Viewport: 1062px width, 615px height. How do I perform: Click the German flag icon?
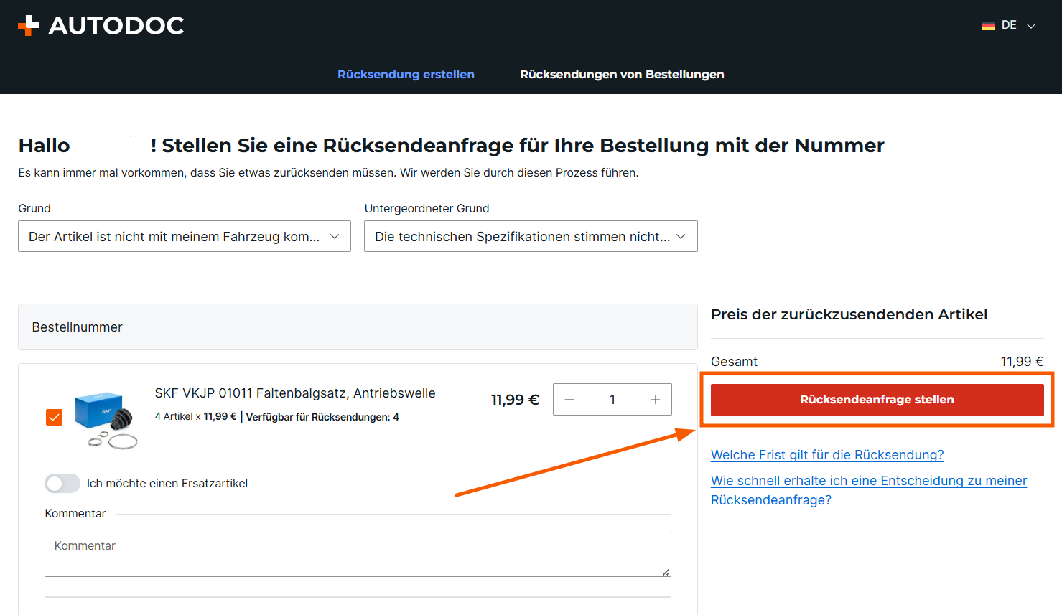[988, 25]
